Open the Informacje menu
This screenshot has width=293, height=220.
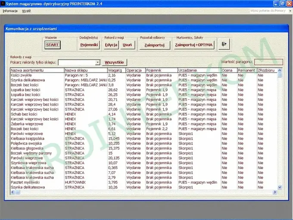click(x=10, y=11)
